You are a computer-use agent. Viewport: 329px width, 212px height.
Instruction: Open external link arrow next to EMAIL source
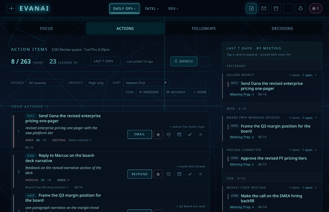coord(68,180)
